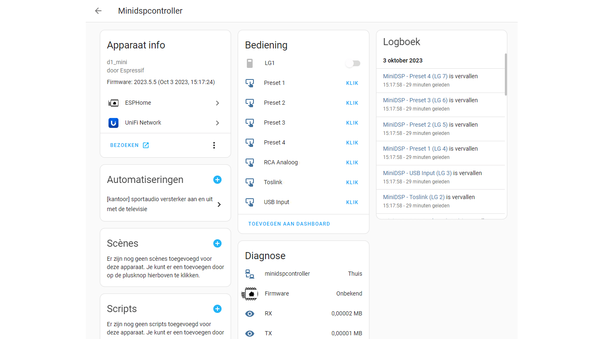Add a new automation with plus icon
The image size is (603, 339).
pos(217,180)
